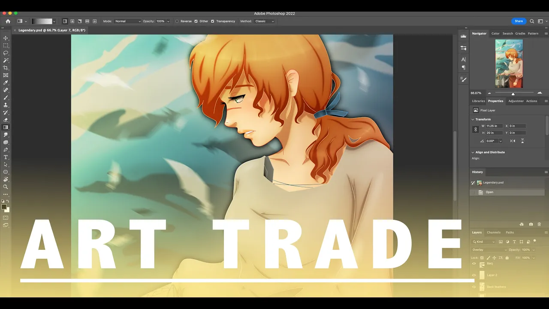The width and height of the screenshot is (549, 309).
Task: Click the navigator zoom slider handle
Action: 513,94
